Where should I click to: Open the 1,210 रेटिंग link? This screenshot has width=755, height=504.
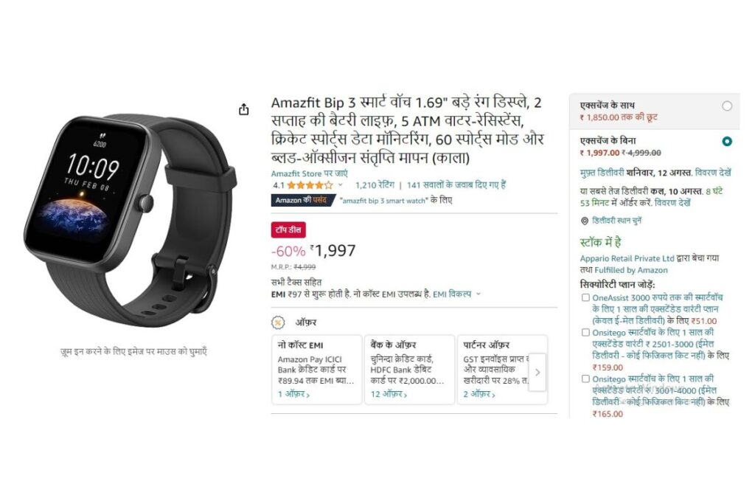[375, 185]
